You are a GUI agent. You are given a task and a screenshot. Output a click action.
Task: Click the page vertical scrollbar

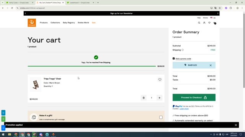pos(244,51)
